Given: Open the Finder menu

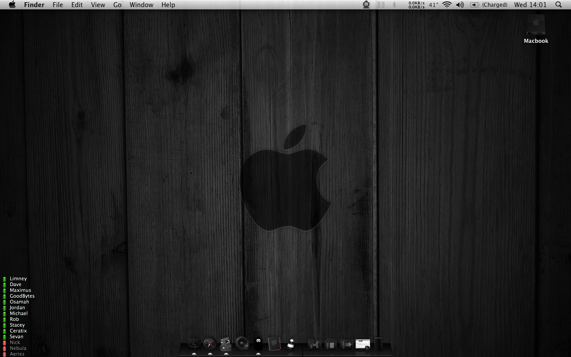Looking at the screenshot, I should click(x=34, y=4).
